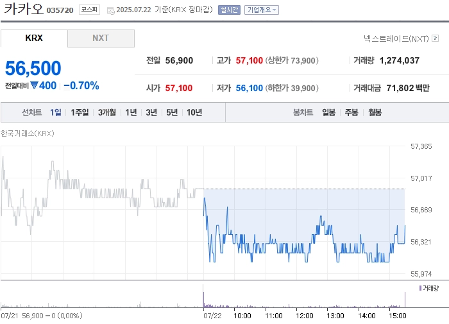Click the stock code 035720
The width and height of the screenshot is (449, 324).
[60, 10]
